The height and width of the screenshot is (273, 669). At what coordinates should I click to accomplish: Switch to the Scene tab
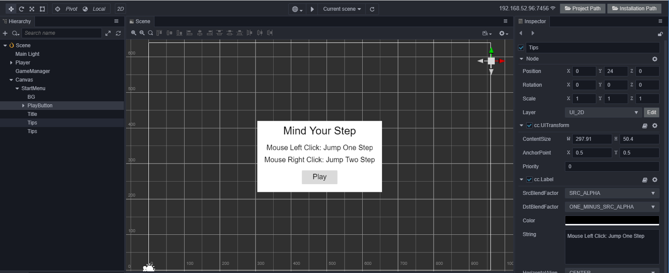pos(140,21)
